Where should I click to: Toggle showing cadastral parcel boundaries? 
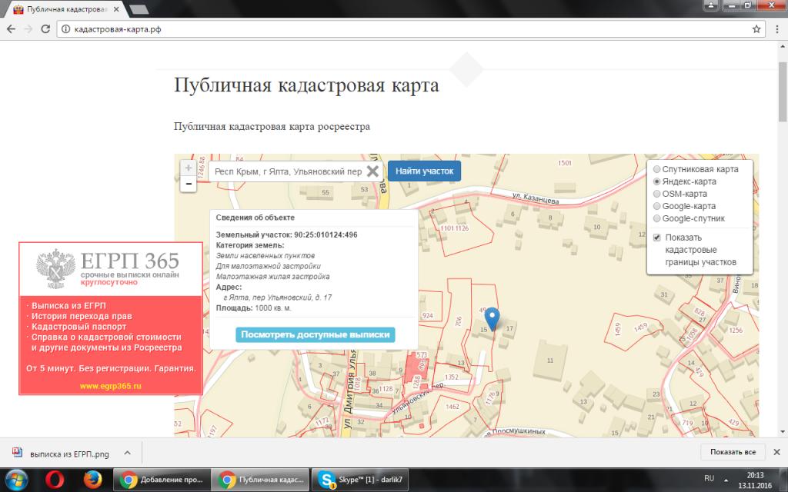tap(657, 238)
